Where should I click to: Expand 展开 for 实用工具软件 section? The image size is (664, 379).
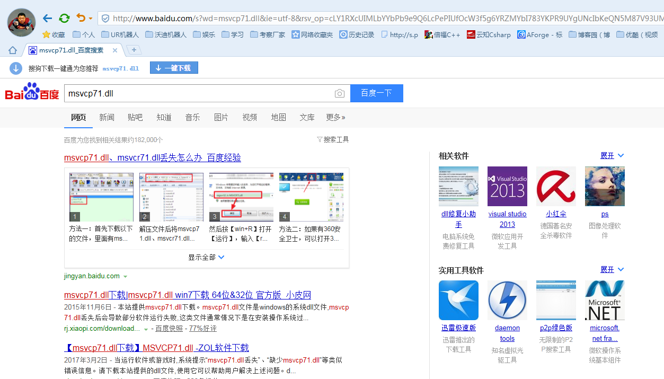[x=612, y=270]
